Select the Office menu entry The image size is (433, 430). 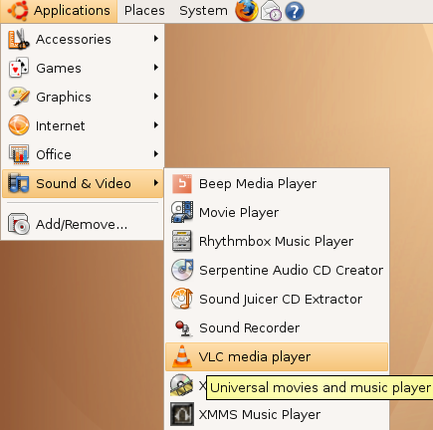(x=83, y=154)
